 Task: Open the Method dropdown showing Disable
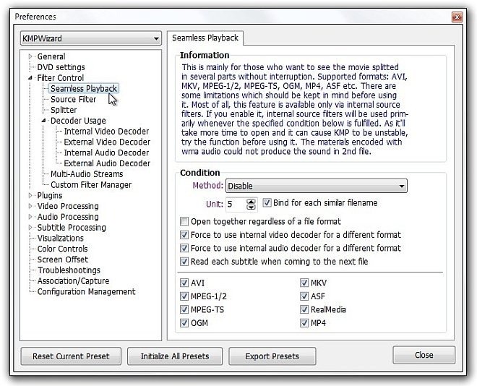[316, 186]
